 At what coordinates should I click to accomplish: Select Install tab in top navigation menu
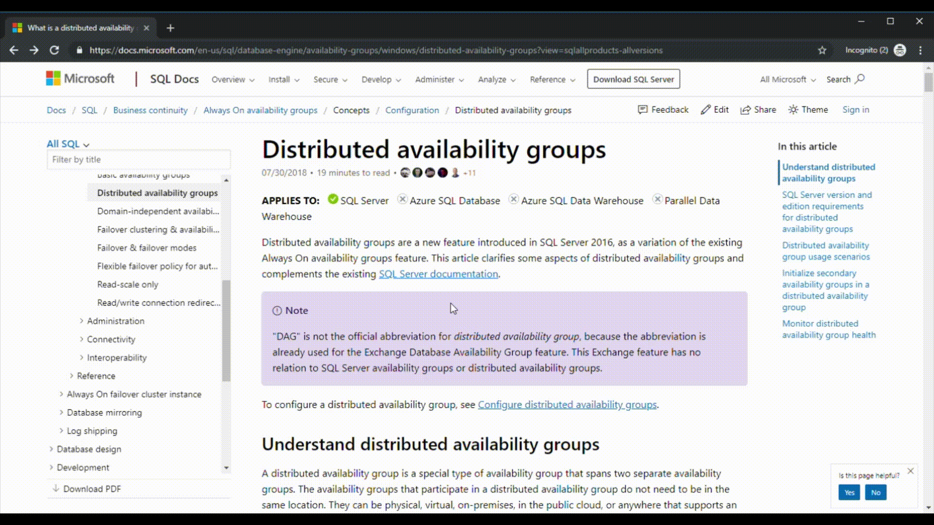click(x=283, y=79)
